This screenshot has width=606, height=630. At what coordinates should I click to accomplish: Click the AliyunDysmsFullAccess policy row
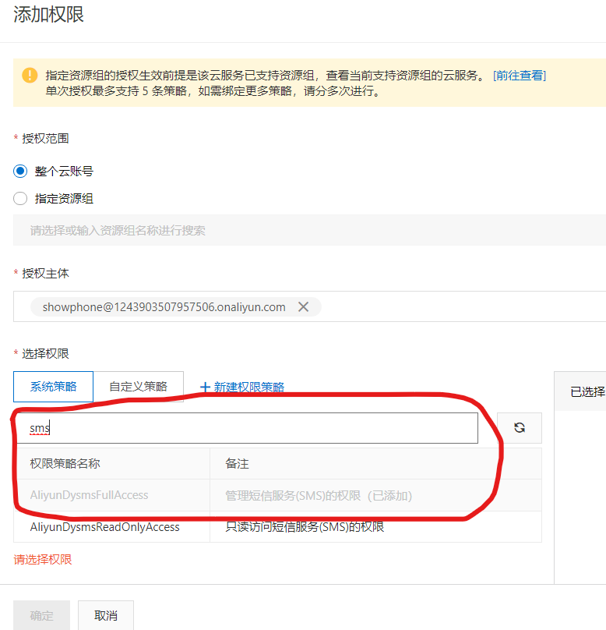(278, 495)
